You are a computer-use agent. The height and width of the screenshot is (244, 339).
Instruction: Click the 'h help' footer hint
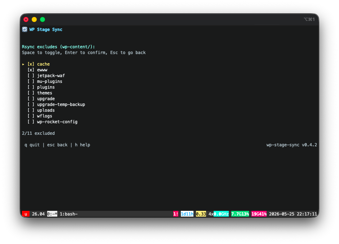point(82,145)
